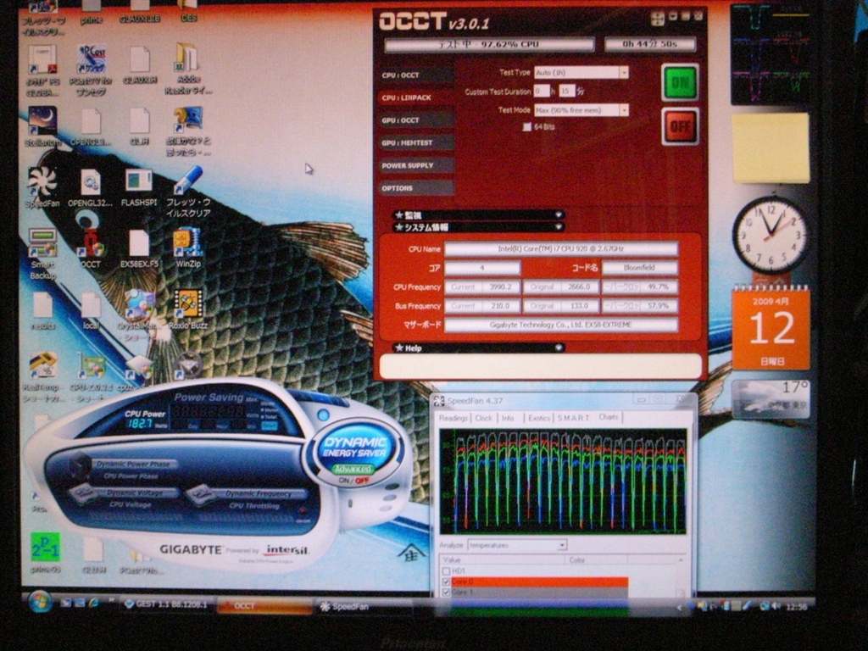Enable the 64 Bits checkbox in OCCT
The image size is (868, 651).
click(x=527, y=127)
